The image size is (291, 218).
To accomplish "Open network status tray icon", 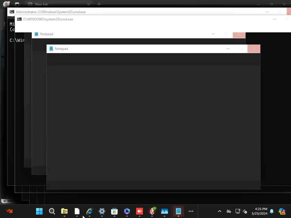I will click(238, 211).
